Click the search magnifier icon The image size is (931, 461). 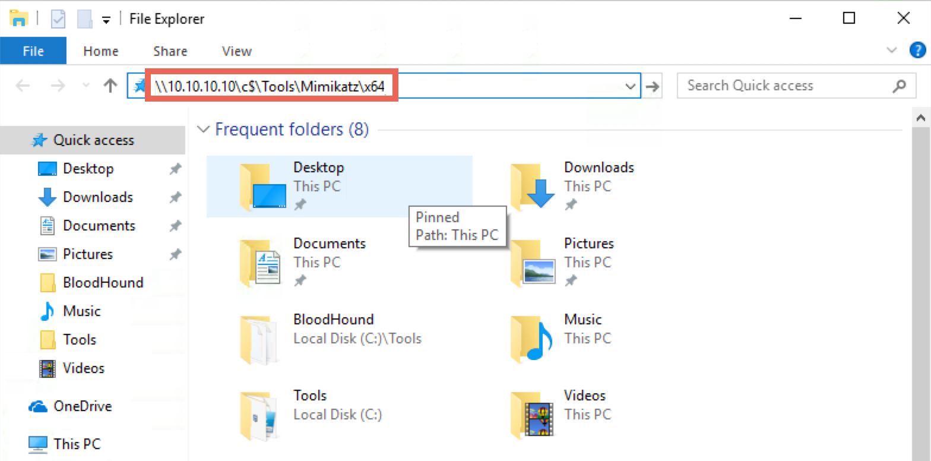[x=899, y=86]
